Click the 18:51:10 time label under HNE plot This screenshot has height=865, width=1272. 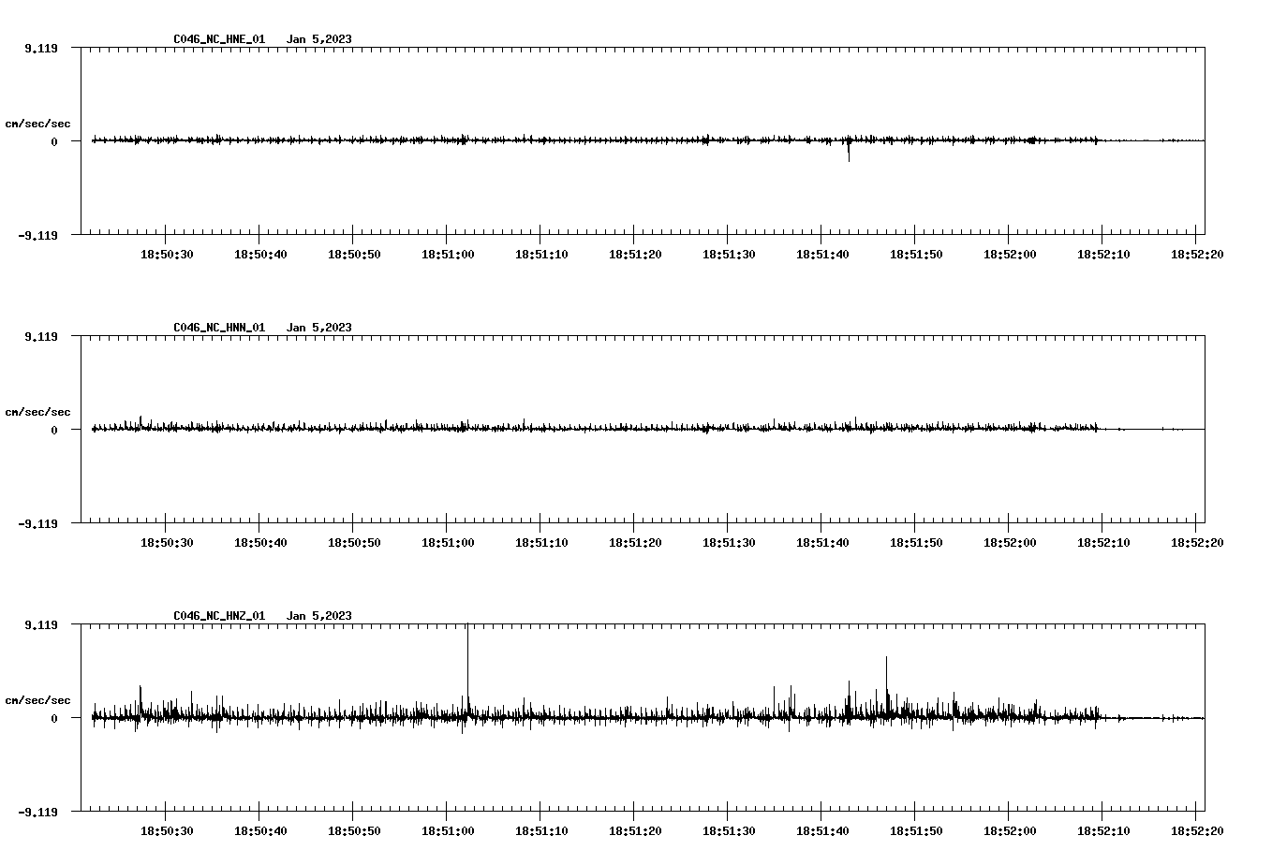coord(541,254)
